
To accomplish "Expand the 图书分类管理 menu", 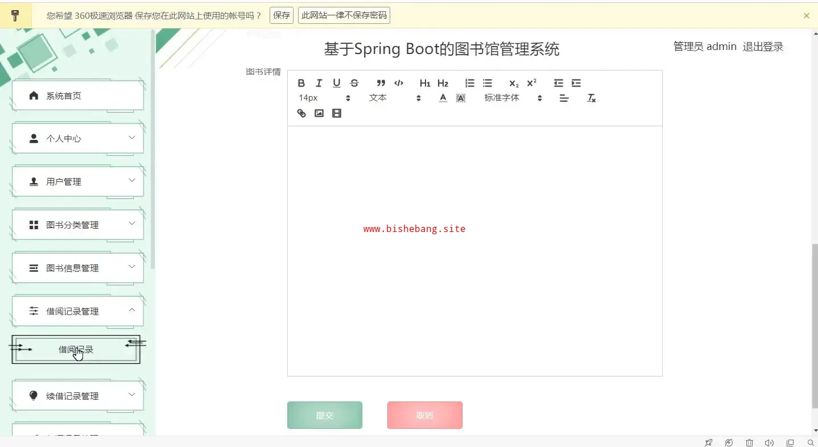I will pyautogui.click(x=78, y=225).
